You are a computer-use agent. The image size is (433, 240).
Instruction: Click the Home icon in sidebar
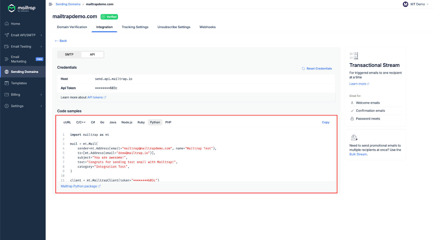(7, 24)
